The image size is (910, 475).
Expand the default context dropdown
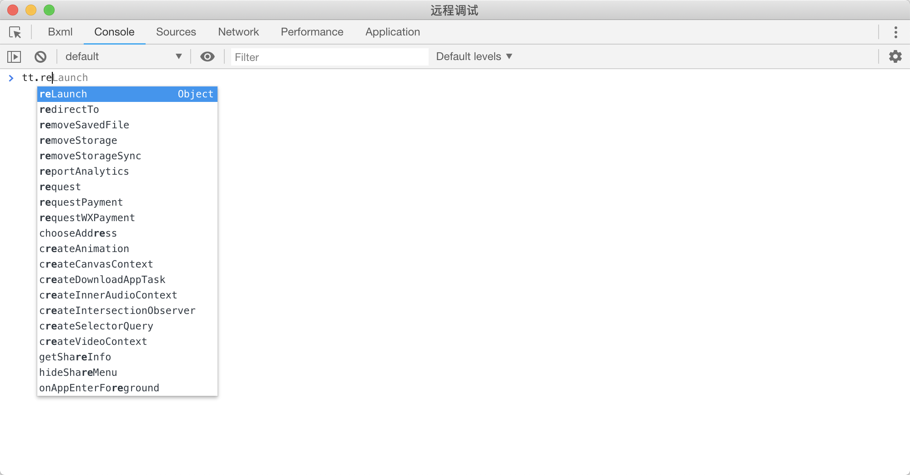click(123, 57)
